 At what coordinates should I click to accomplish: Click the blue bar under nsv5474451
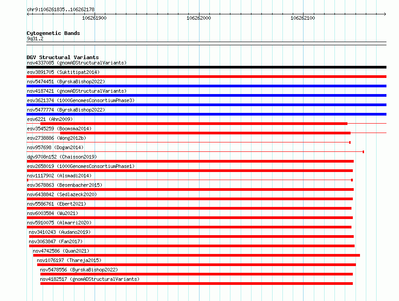(206, 86)
